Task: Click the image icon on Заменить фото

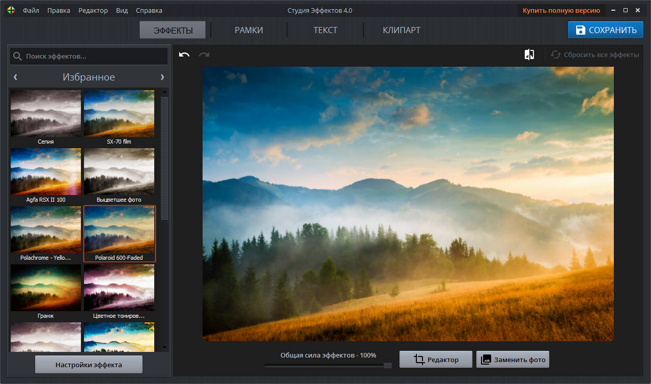Action: pyautogui.click(x=486, y=360)
